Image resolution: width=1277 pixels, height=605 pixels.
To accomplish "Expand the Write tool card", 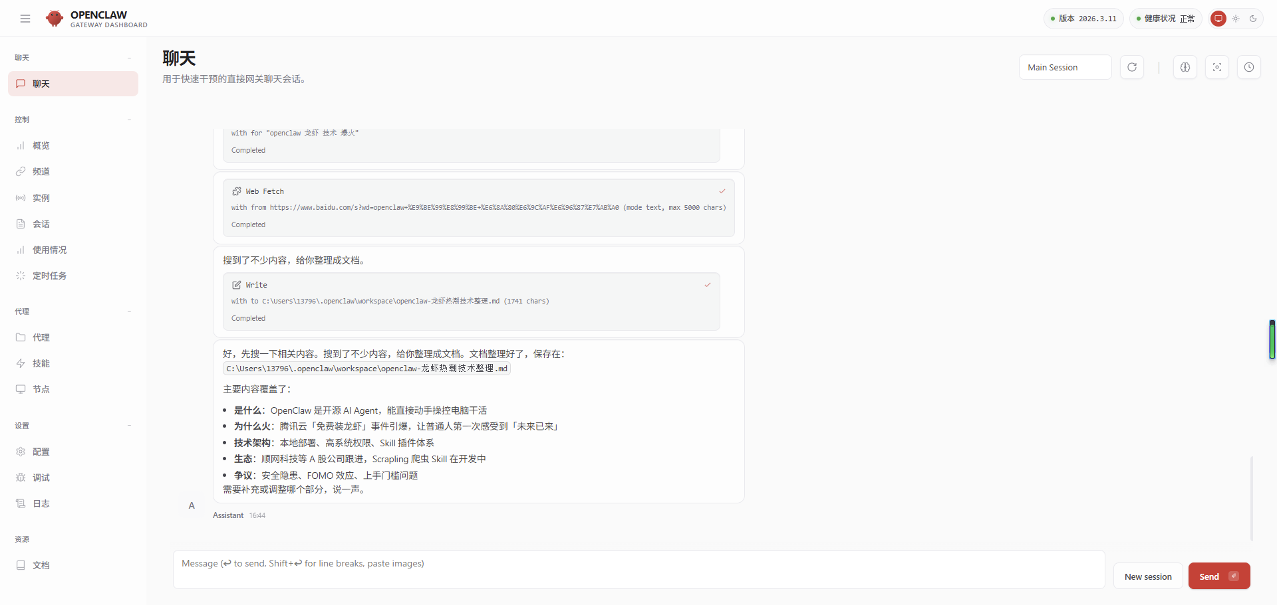I will tap(472, 302).
